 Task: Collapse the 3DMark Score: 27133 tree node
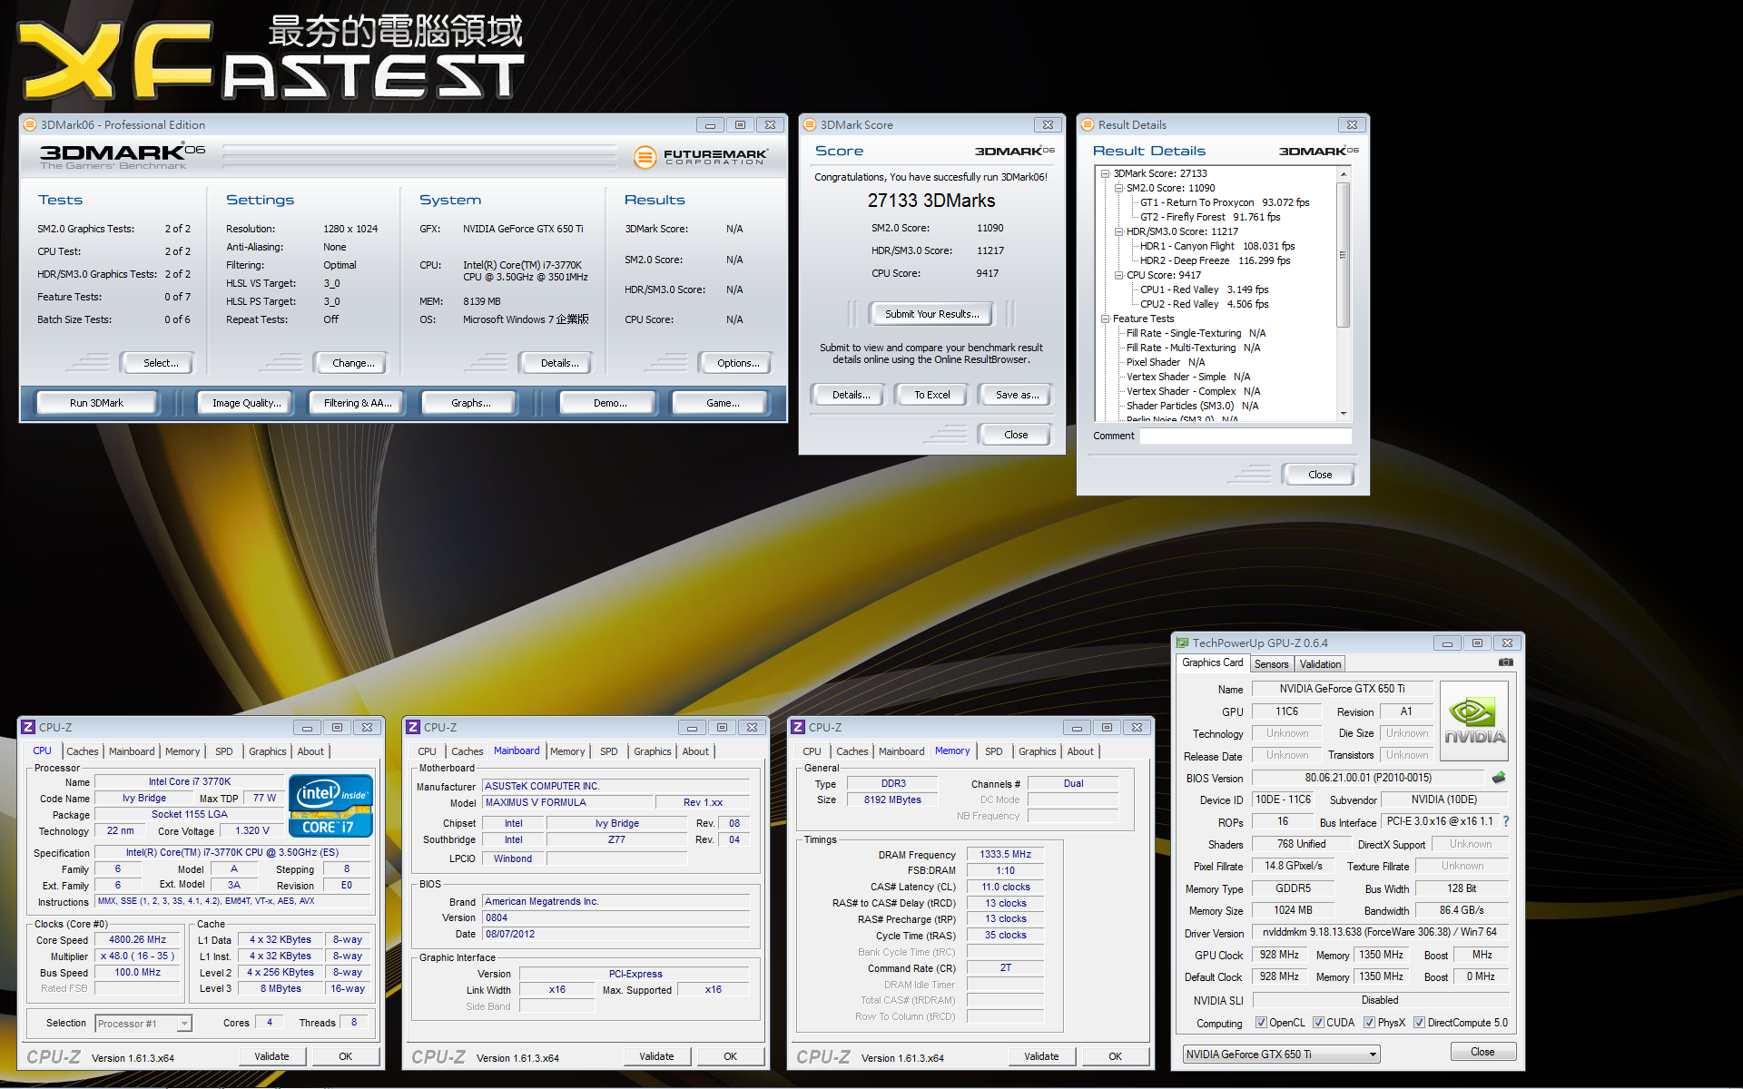(x=1106, y=173)
